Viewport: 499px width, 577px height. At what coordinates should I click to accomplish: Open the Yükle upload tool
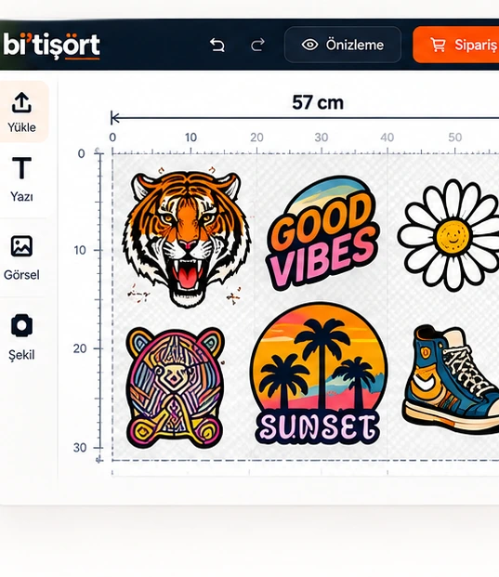[22, 111]
